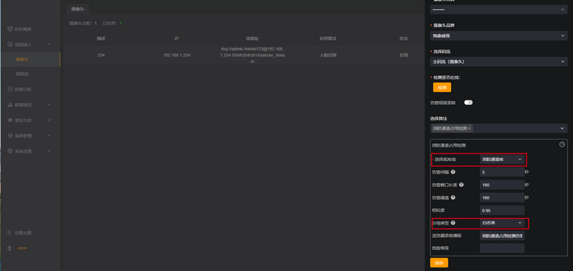Image resolution: width=573 pixels, height=271 pixels.
Task: Toggle the 告警视频录制 switch
Action: pyautogui.click(x=468, y=102)
